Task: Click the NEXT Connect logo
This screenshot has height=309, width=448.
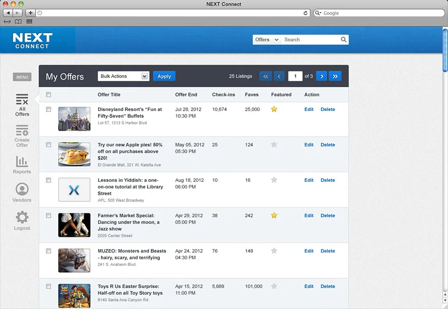Action: point(32,40)
